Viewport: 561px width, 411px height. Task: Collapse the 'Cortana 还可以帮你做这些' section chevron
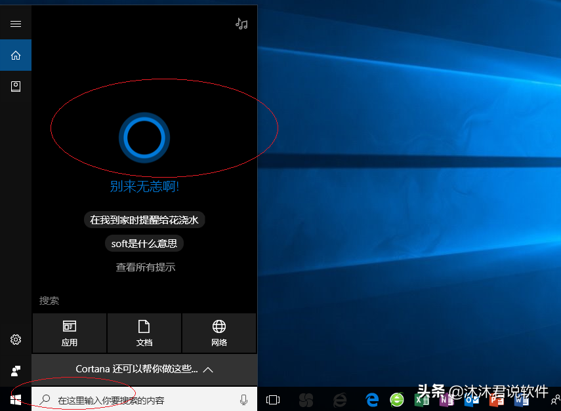point(208,370)
